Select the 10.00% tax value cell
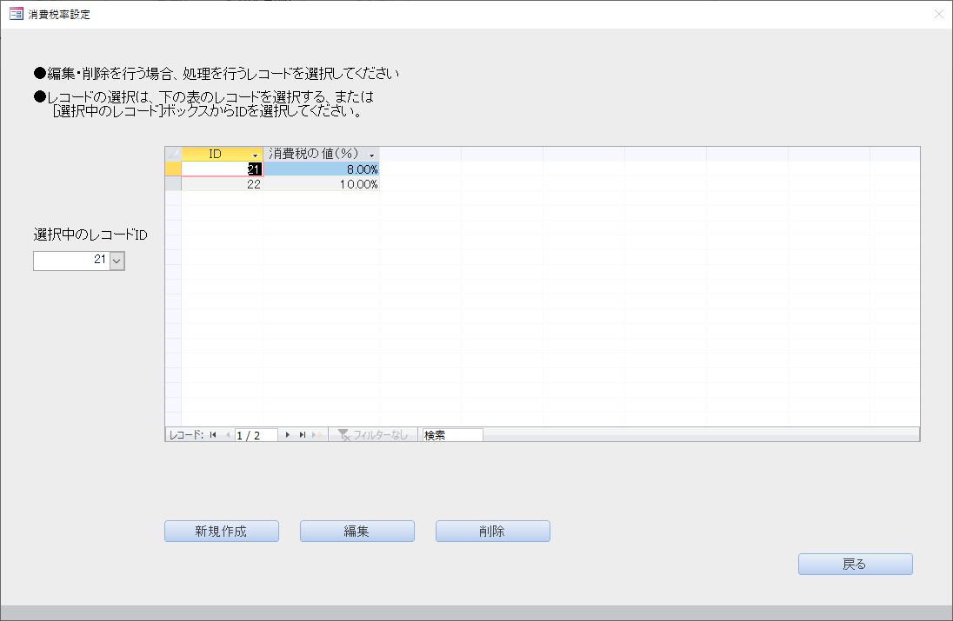 322,184
